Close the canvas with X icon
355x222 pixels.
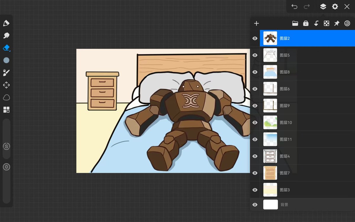(347, 7)
